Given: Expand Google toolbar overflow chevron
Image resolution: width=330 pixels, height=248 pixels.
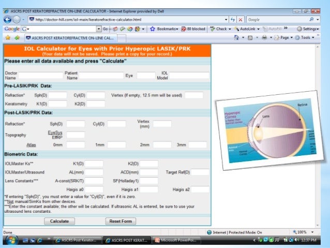Looking at the screenshot, I should (x=286, y=28).
